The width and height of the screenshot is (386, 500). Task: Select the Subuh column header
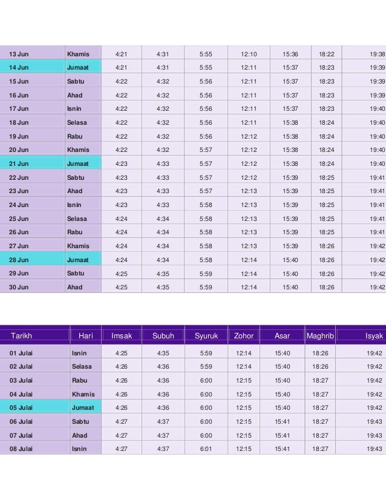[x=163, y=335]
